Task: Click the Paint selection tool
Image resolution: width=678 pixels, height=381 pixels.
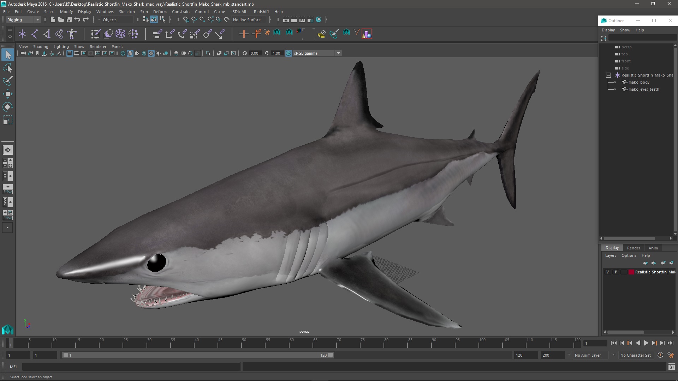Action: pyautogui.click(x=7, y=81)
